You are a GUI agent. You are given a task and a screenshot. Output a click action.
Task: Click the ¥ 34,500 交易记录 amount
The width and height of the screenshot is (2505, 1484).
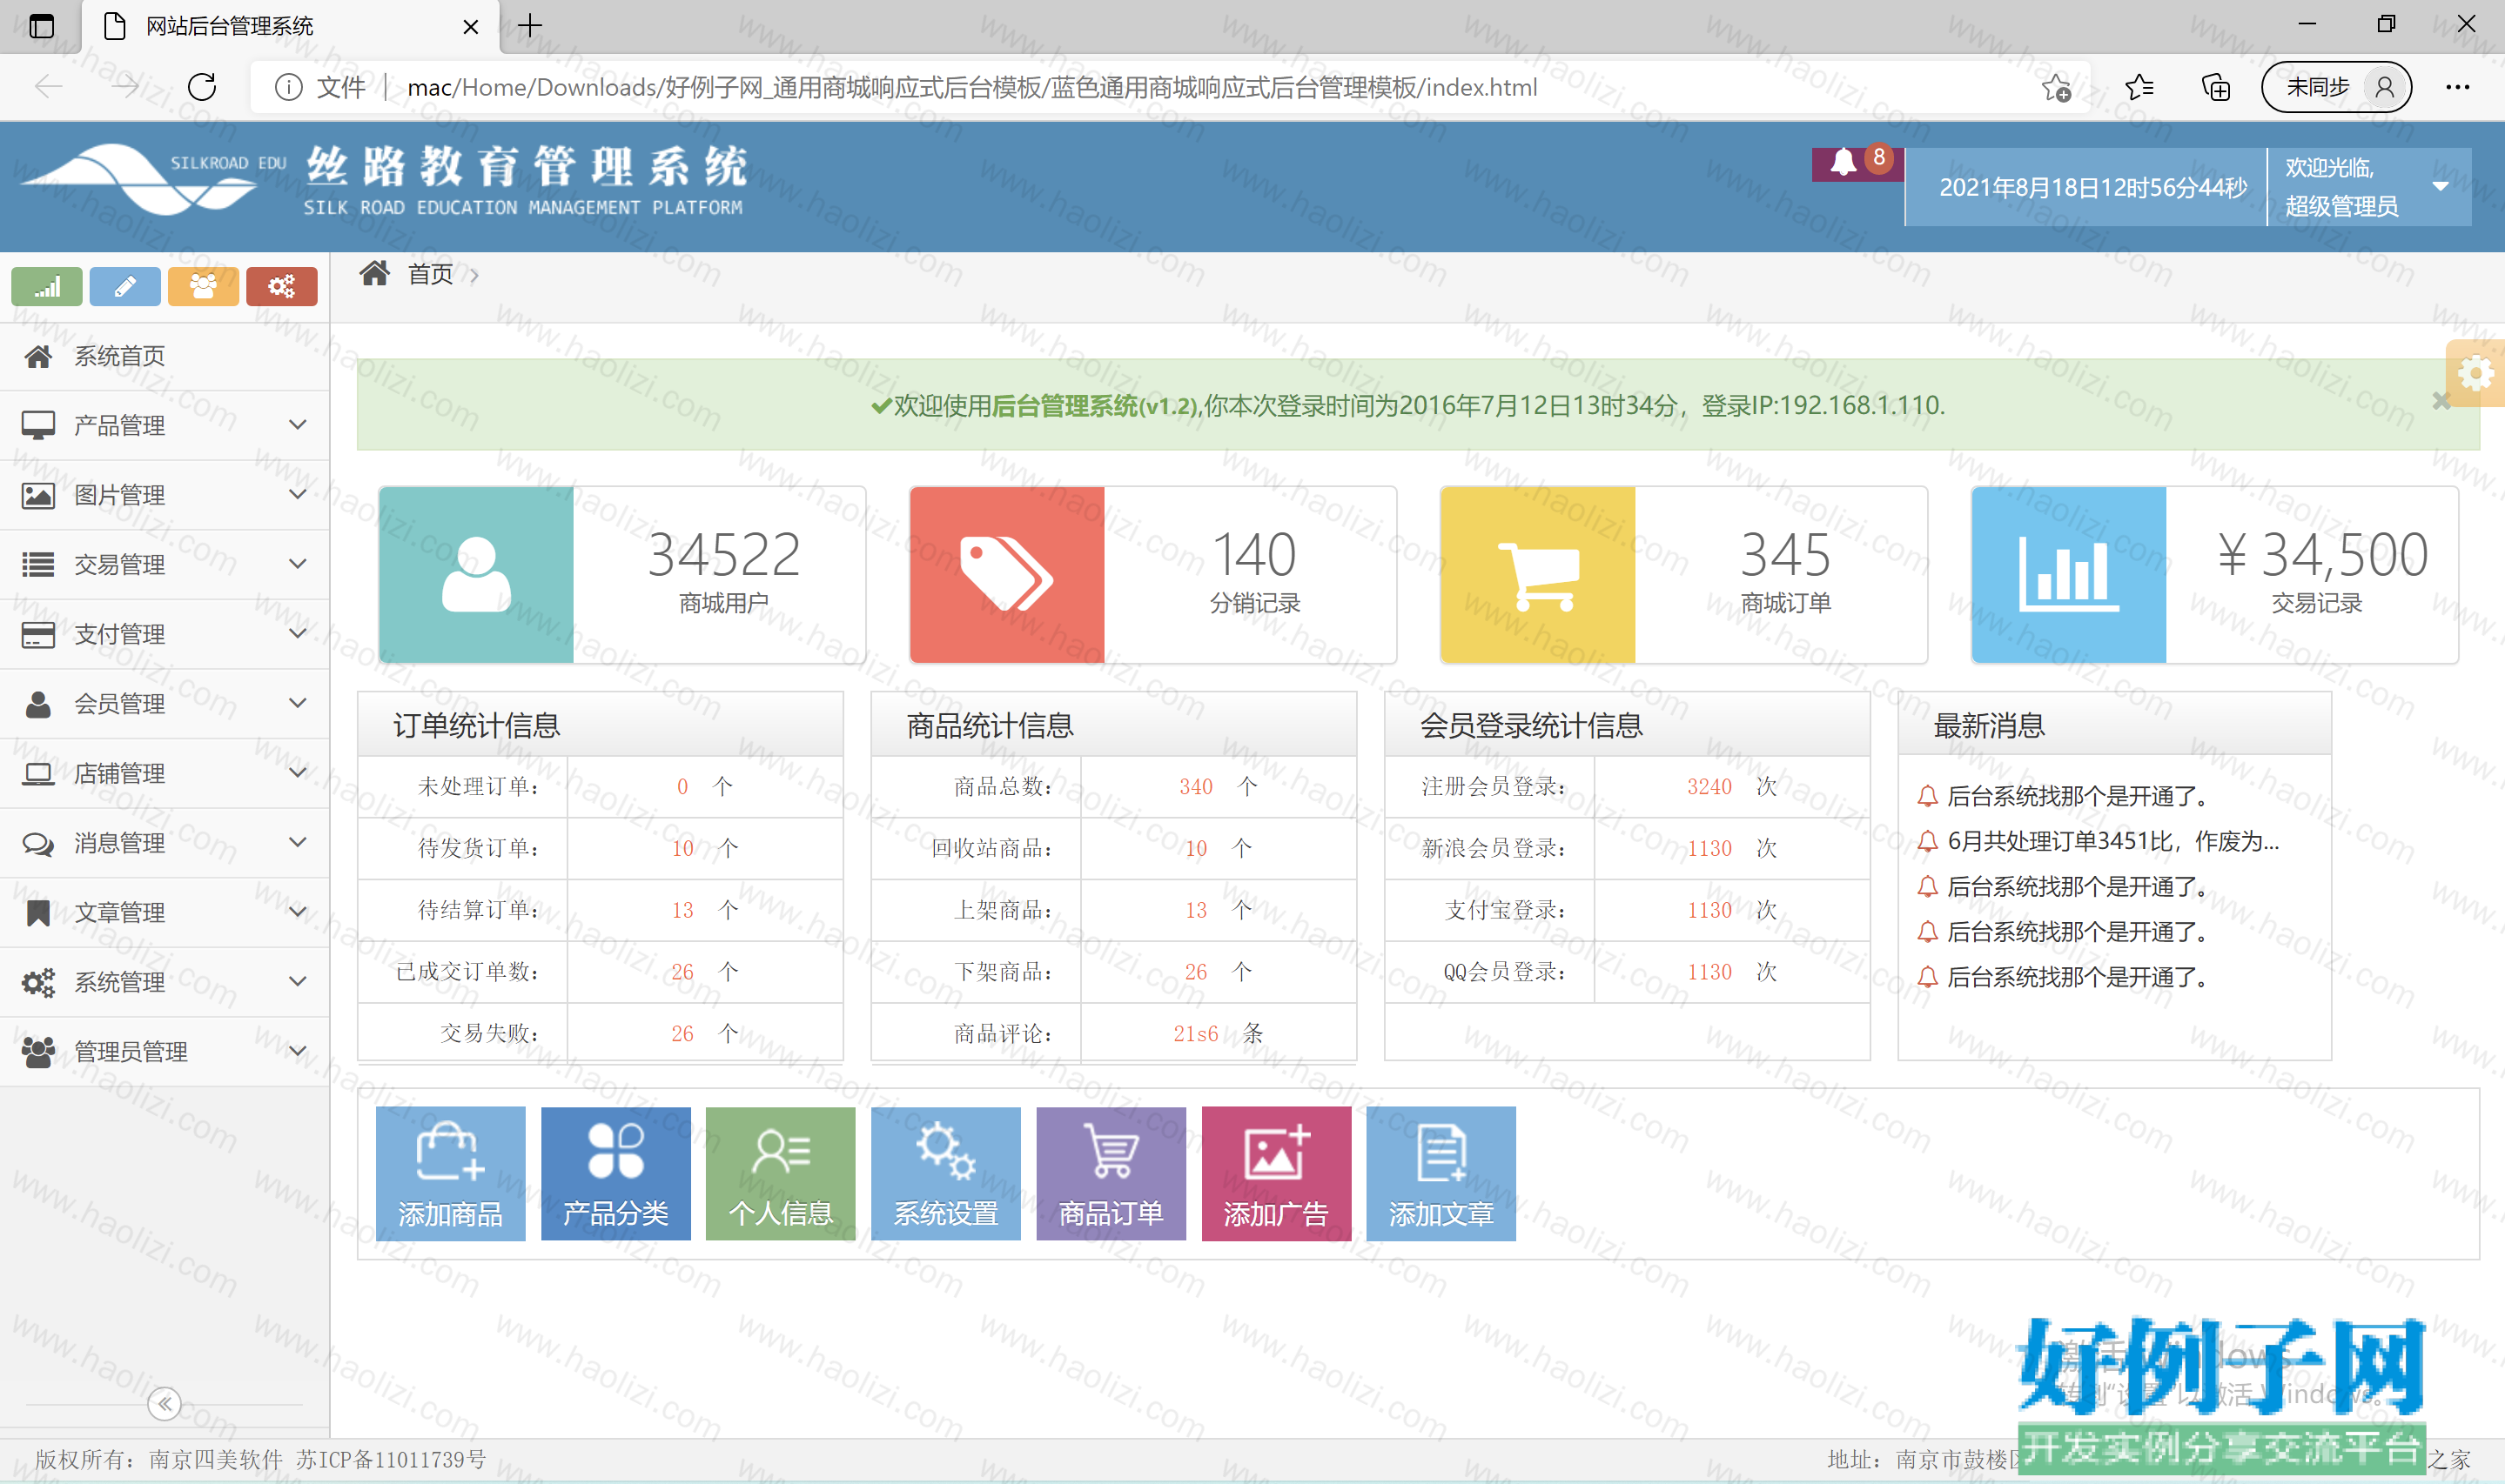click(x=2323, y=555)
